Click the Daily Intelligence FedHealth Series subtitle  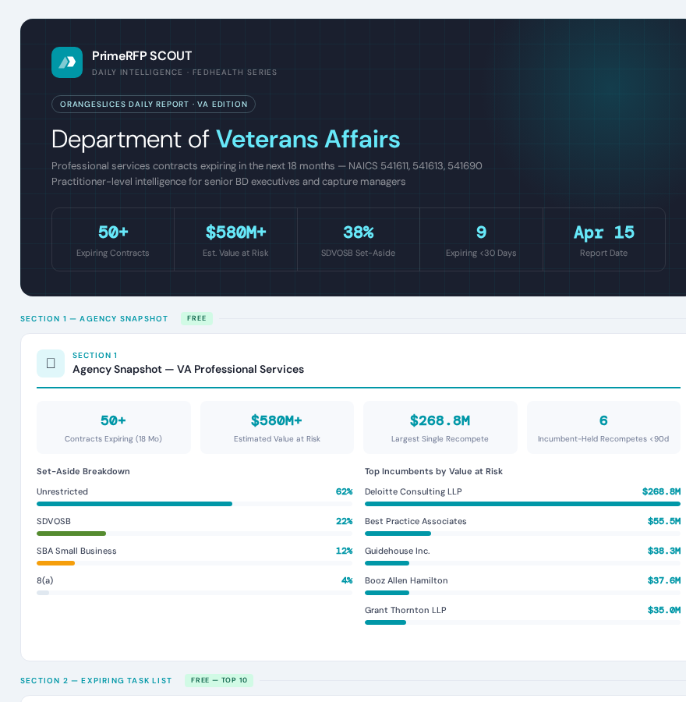click(185, 72)
